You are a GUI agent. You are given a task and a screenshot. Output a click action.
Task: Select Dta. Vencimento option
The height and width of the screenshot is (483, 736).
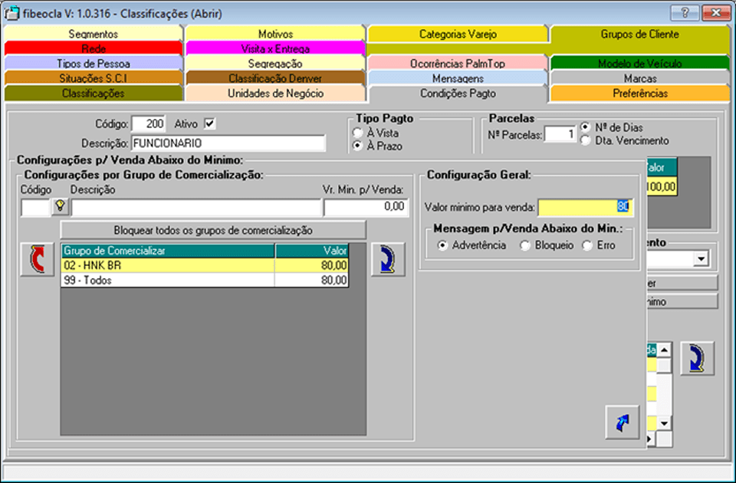click(x=585, y=140)
